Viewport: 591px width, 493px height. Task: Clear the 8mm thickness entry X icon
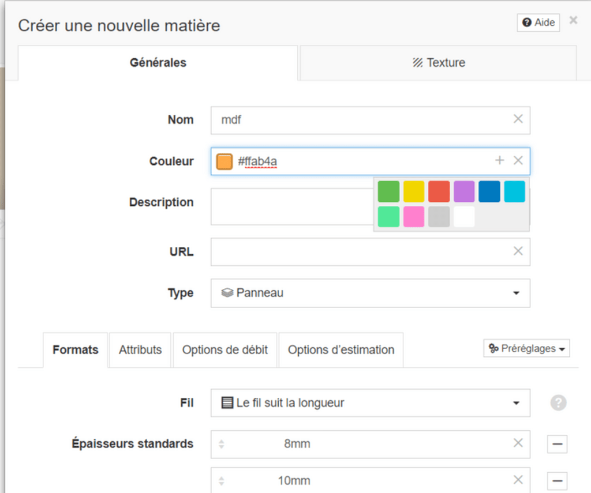(518, 443)
